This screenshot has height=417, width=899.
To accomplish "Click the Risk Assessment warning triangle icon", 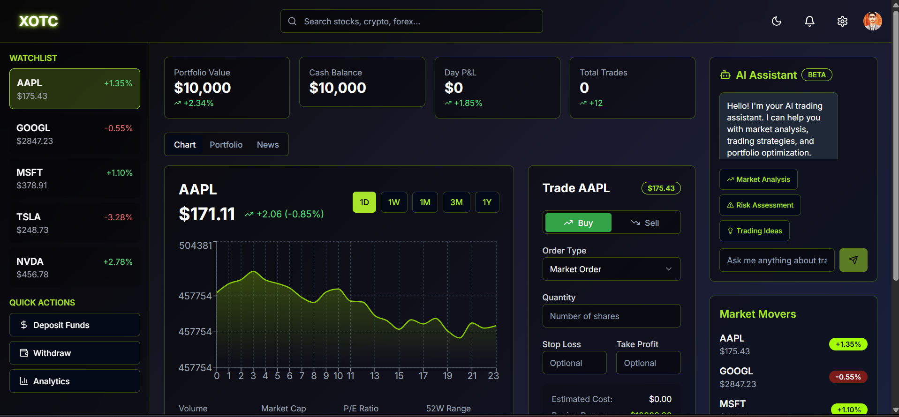I will pos(730,205).
